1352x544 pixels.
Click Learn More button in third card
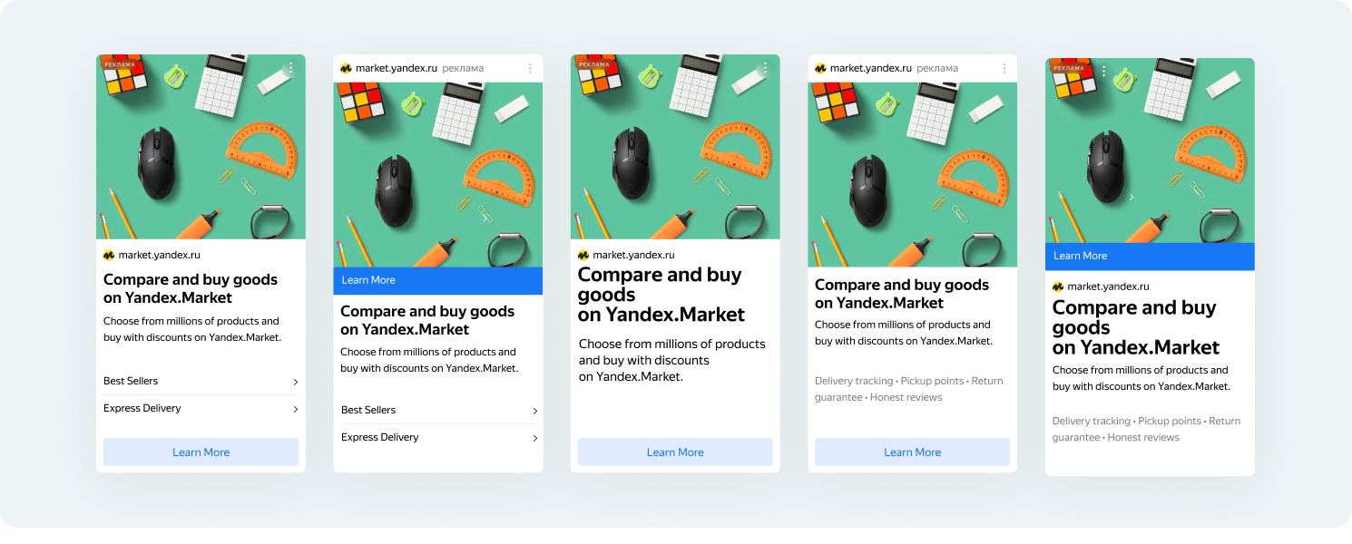(675, 452)
